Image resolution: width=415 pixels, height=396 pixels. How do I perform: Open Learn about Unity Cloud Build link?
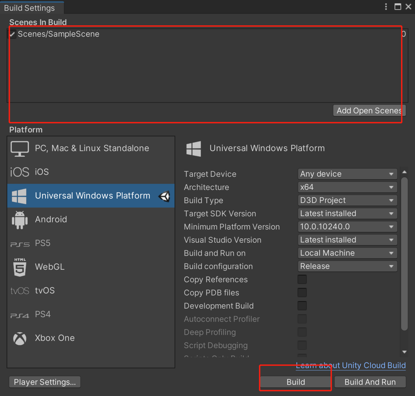click(351, 366)
